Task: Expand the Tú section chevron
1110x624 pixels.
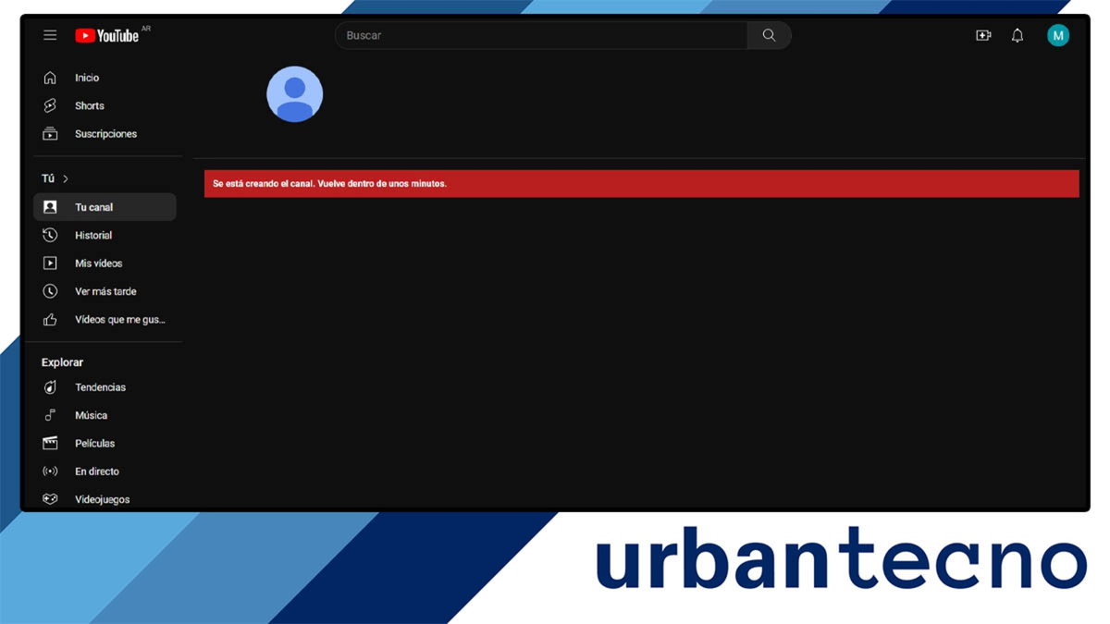Action: tap(66, 178)
